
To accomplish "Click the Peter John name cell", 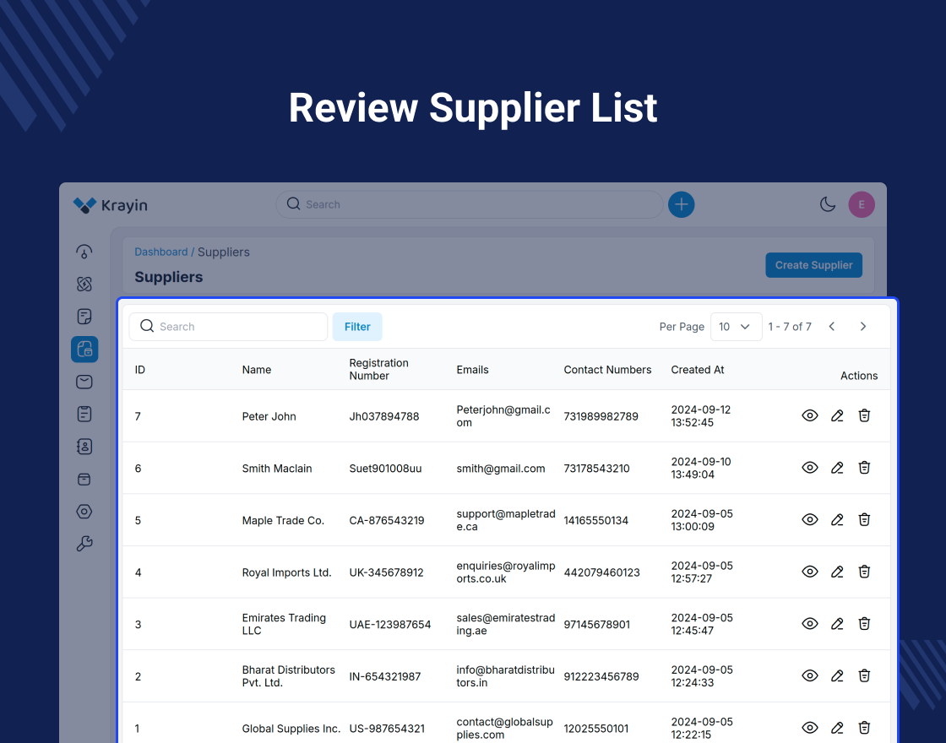I will (269, 416).
